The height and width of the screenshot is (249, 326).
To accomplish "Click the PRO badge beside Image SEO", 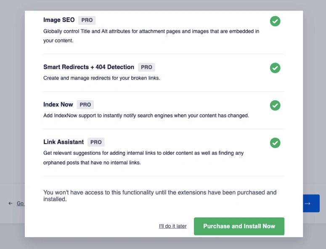I will click(87, 20).
